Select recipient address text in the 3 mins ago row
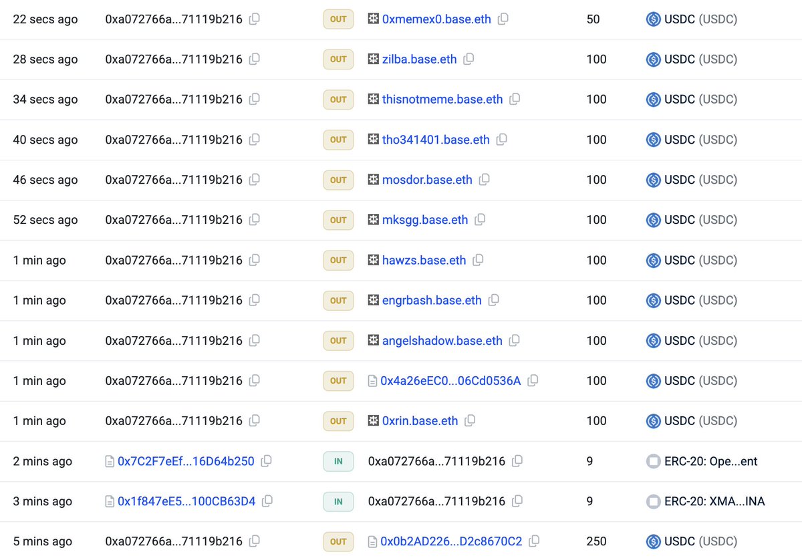The width and height of the screenshot is (802, 558). 437,501
